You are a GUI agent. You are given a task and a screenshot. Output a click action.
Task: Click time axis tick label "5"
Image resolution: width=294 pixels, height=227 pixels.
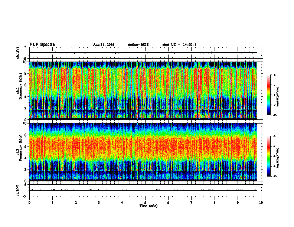point(145,203)
